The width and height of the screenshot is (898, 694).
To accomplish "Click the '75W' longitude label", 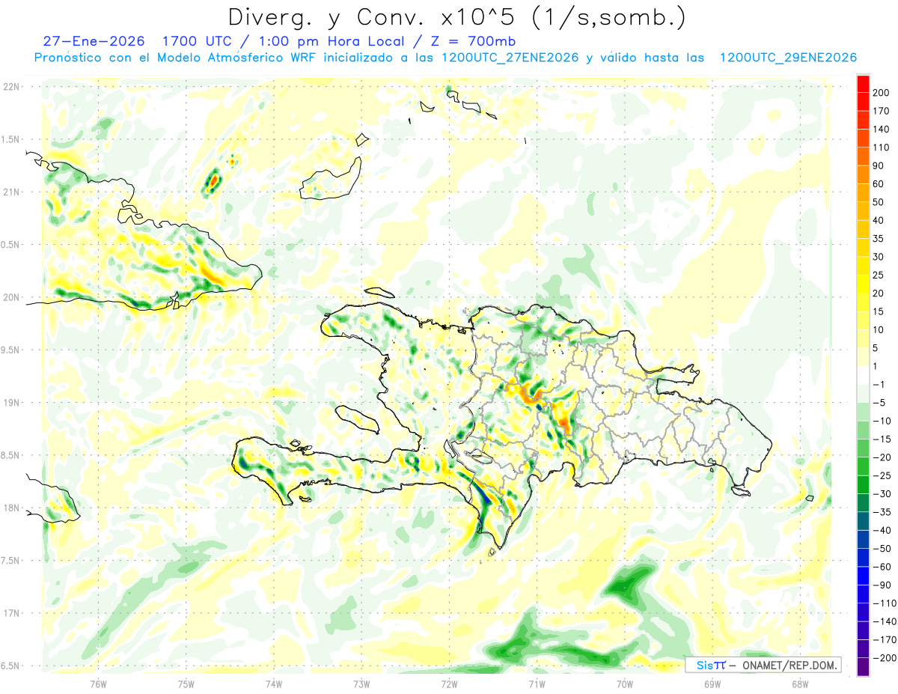I will 186,684.
